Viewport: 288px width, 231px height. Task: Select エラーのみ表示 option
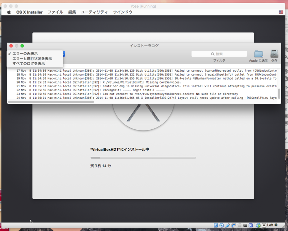tap(25, 54)
